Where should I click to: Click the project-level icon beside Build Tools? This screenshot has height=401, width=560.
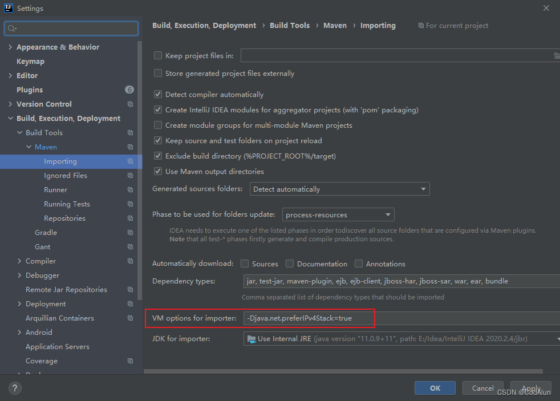pos(131,133)
